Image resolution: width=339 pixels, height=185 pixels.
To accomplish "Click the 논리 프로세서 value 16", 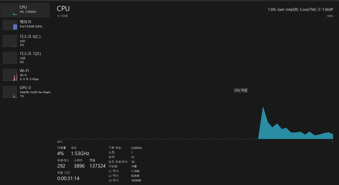I will click(x=132, y=162).
